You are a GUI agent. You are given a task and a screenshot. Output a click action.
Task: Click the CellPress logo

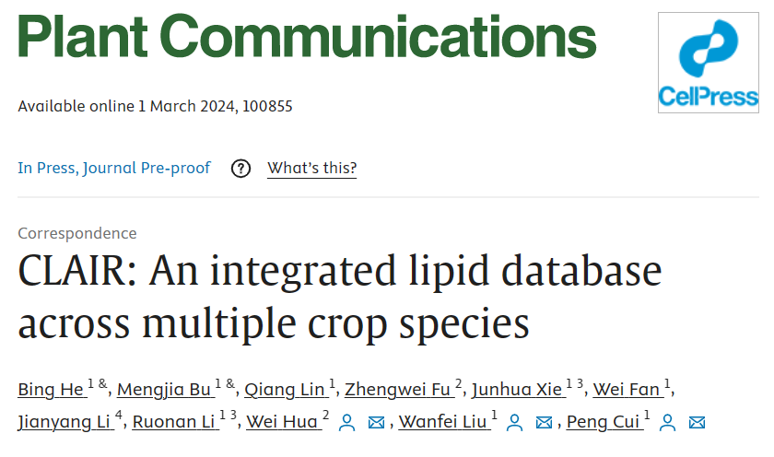coord(708,63)
